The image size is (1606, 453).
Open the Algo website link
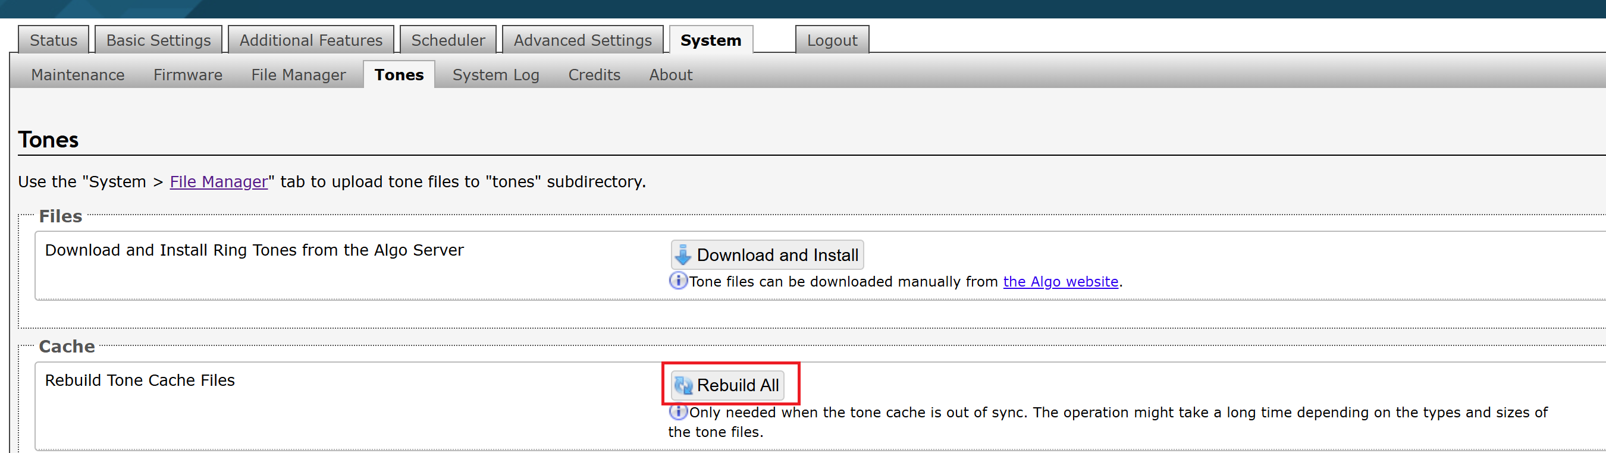pos(1061,282)
